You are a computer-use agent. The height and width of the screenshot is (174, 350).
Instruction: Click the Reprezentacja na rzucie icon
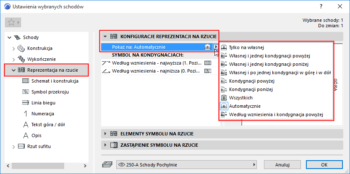click(x=21, y=70)
